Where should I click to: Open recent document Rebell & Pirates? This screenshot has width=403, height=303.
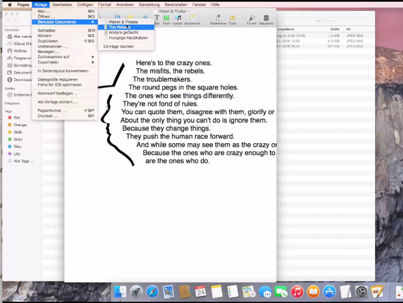(126, 22)
